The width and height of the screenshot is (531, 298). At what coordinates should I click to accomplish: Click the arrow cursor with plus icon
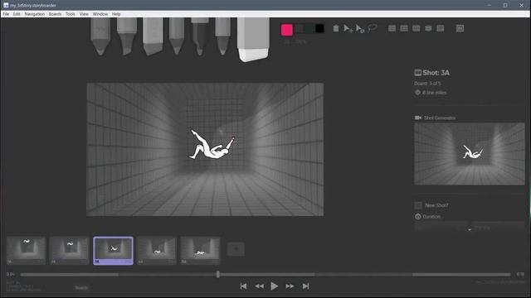pos(348,29)
